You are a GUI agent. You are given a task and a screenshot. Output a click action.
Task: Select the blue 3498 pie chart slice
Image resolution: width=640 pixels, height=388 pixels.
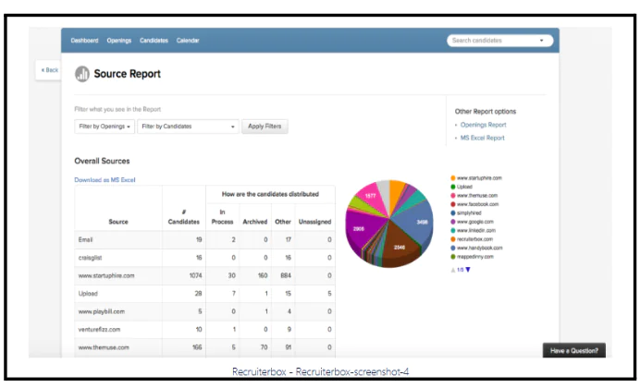tap(420, 222)
